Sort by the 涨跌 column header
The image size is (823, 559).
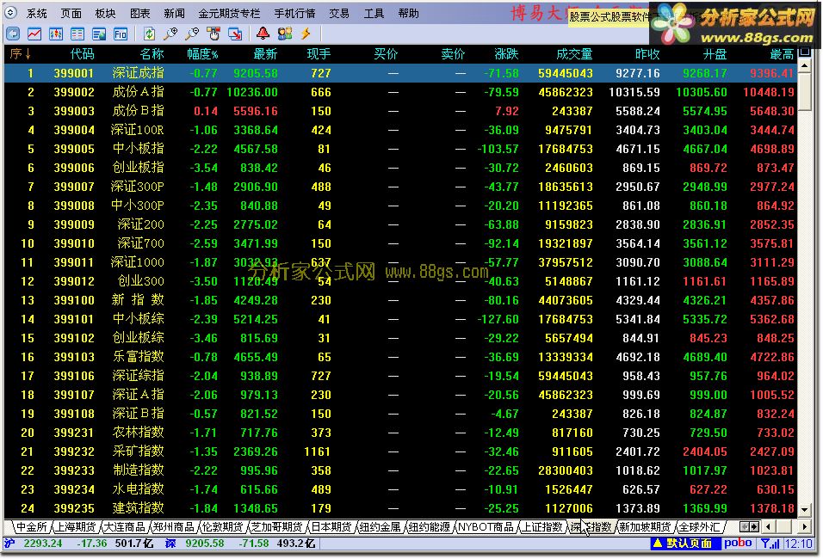[x=506, y=54]
